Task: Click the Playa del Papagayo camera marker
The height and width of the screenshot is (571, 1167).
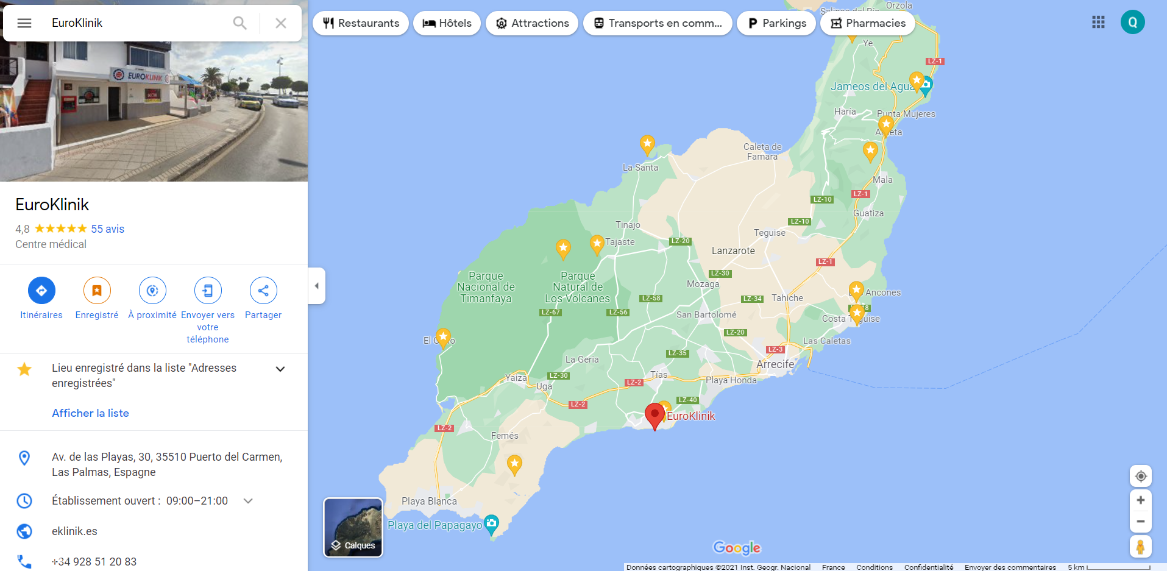Action: coord(491,524)
